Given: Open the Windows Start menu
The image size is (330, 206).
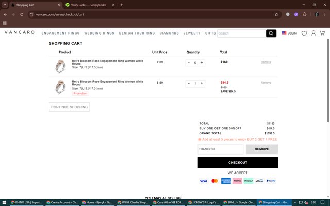Looking at the screenshot, I should (4, 202).
